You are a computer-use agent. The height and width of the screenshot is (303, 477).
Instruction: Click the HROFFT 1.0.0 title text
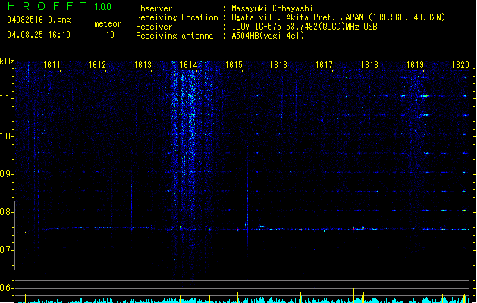click(x=60, y=6)
